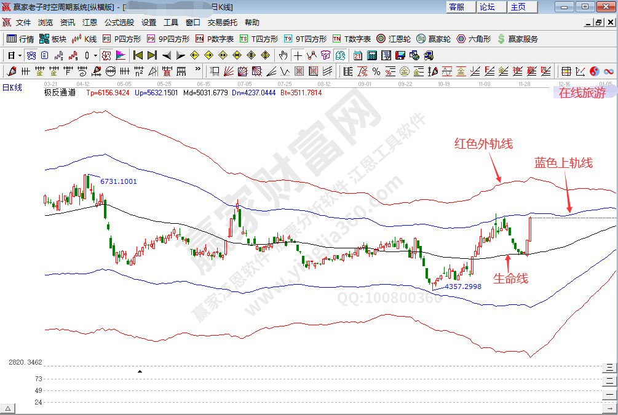The image size is (618, 415).
Task: Open the 交易委托 menu
Action: point(222,23)
